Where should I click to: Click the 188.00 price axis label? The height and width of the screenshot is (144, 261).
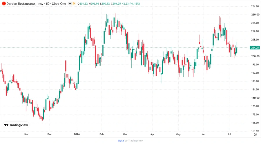point(255,81)
